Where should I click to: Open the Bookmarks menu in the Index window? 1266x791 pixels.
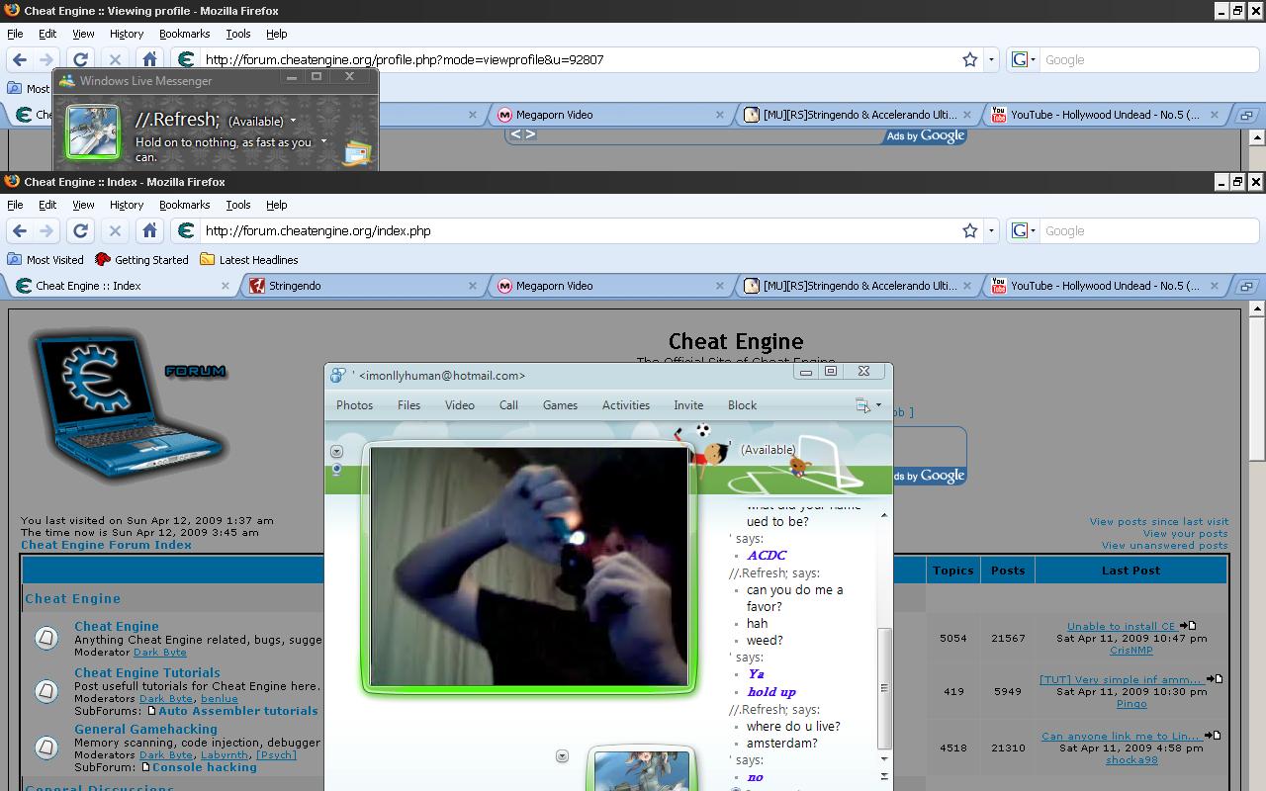[x=185, y=205]
